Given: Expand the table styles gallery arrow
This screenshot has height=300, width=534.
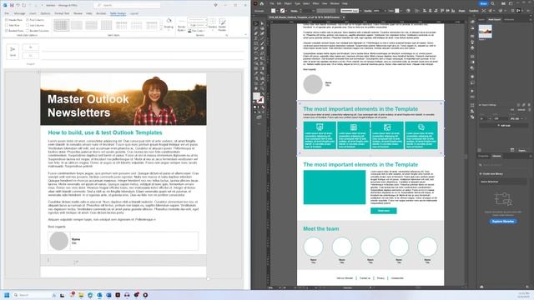Looking at the screenshot, I should coord(161,30).
